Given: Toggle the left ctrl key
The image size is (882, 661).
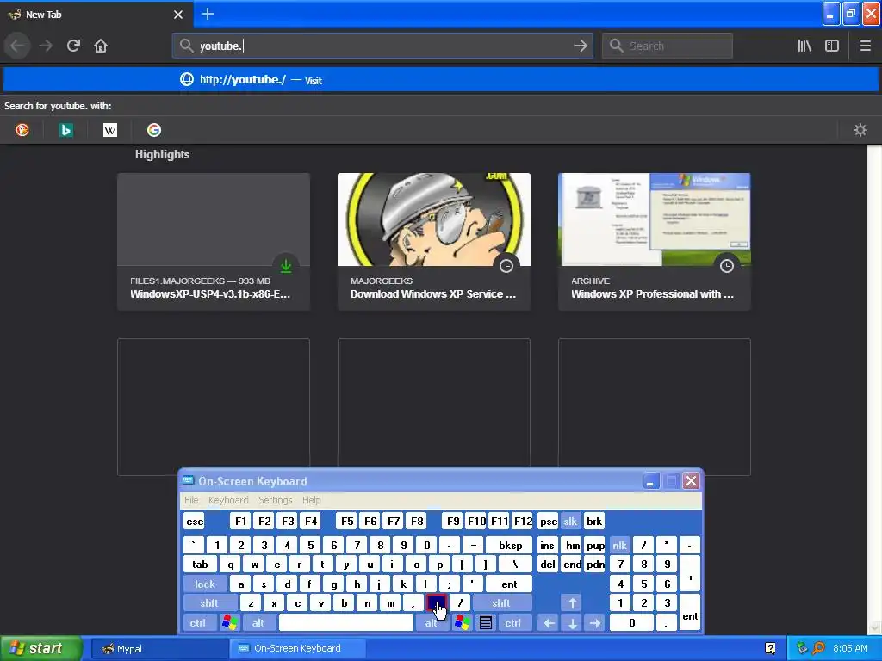Looking at the screenshot, I should click(x=198, y=622).
